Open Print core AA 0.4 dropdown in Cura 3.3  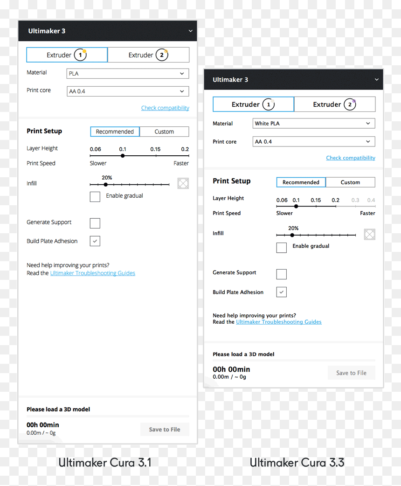(314, 142)
